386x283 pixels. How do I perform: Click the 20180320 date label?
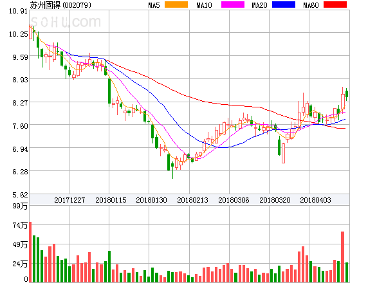[275, 200]
